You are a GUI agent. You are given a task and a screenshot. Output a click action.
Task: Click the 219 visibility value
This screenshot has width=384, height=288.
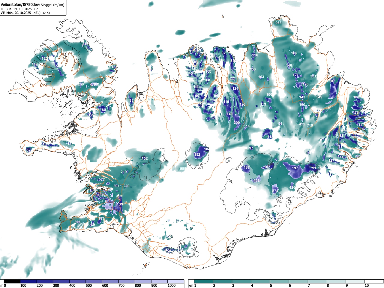pyautogui.click(x=124, y=172)
